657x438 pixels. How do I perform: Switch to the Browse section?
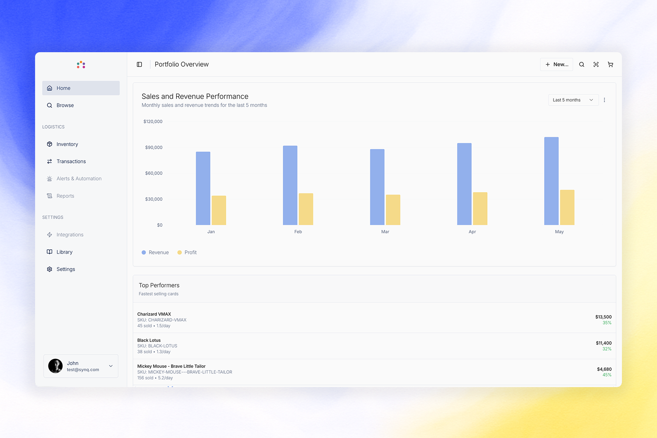(x=65, y=105)
